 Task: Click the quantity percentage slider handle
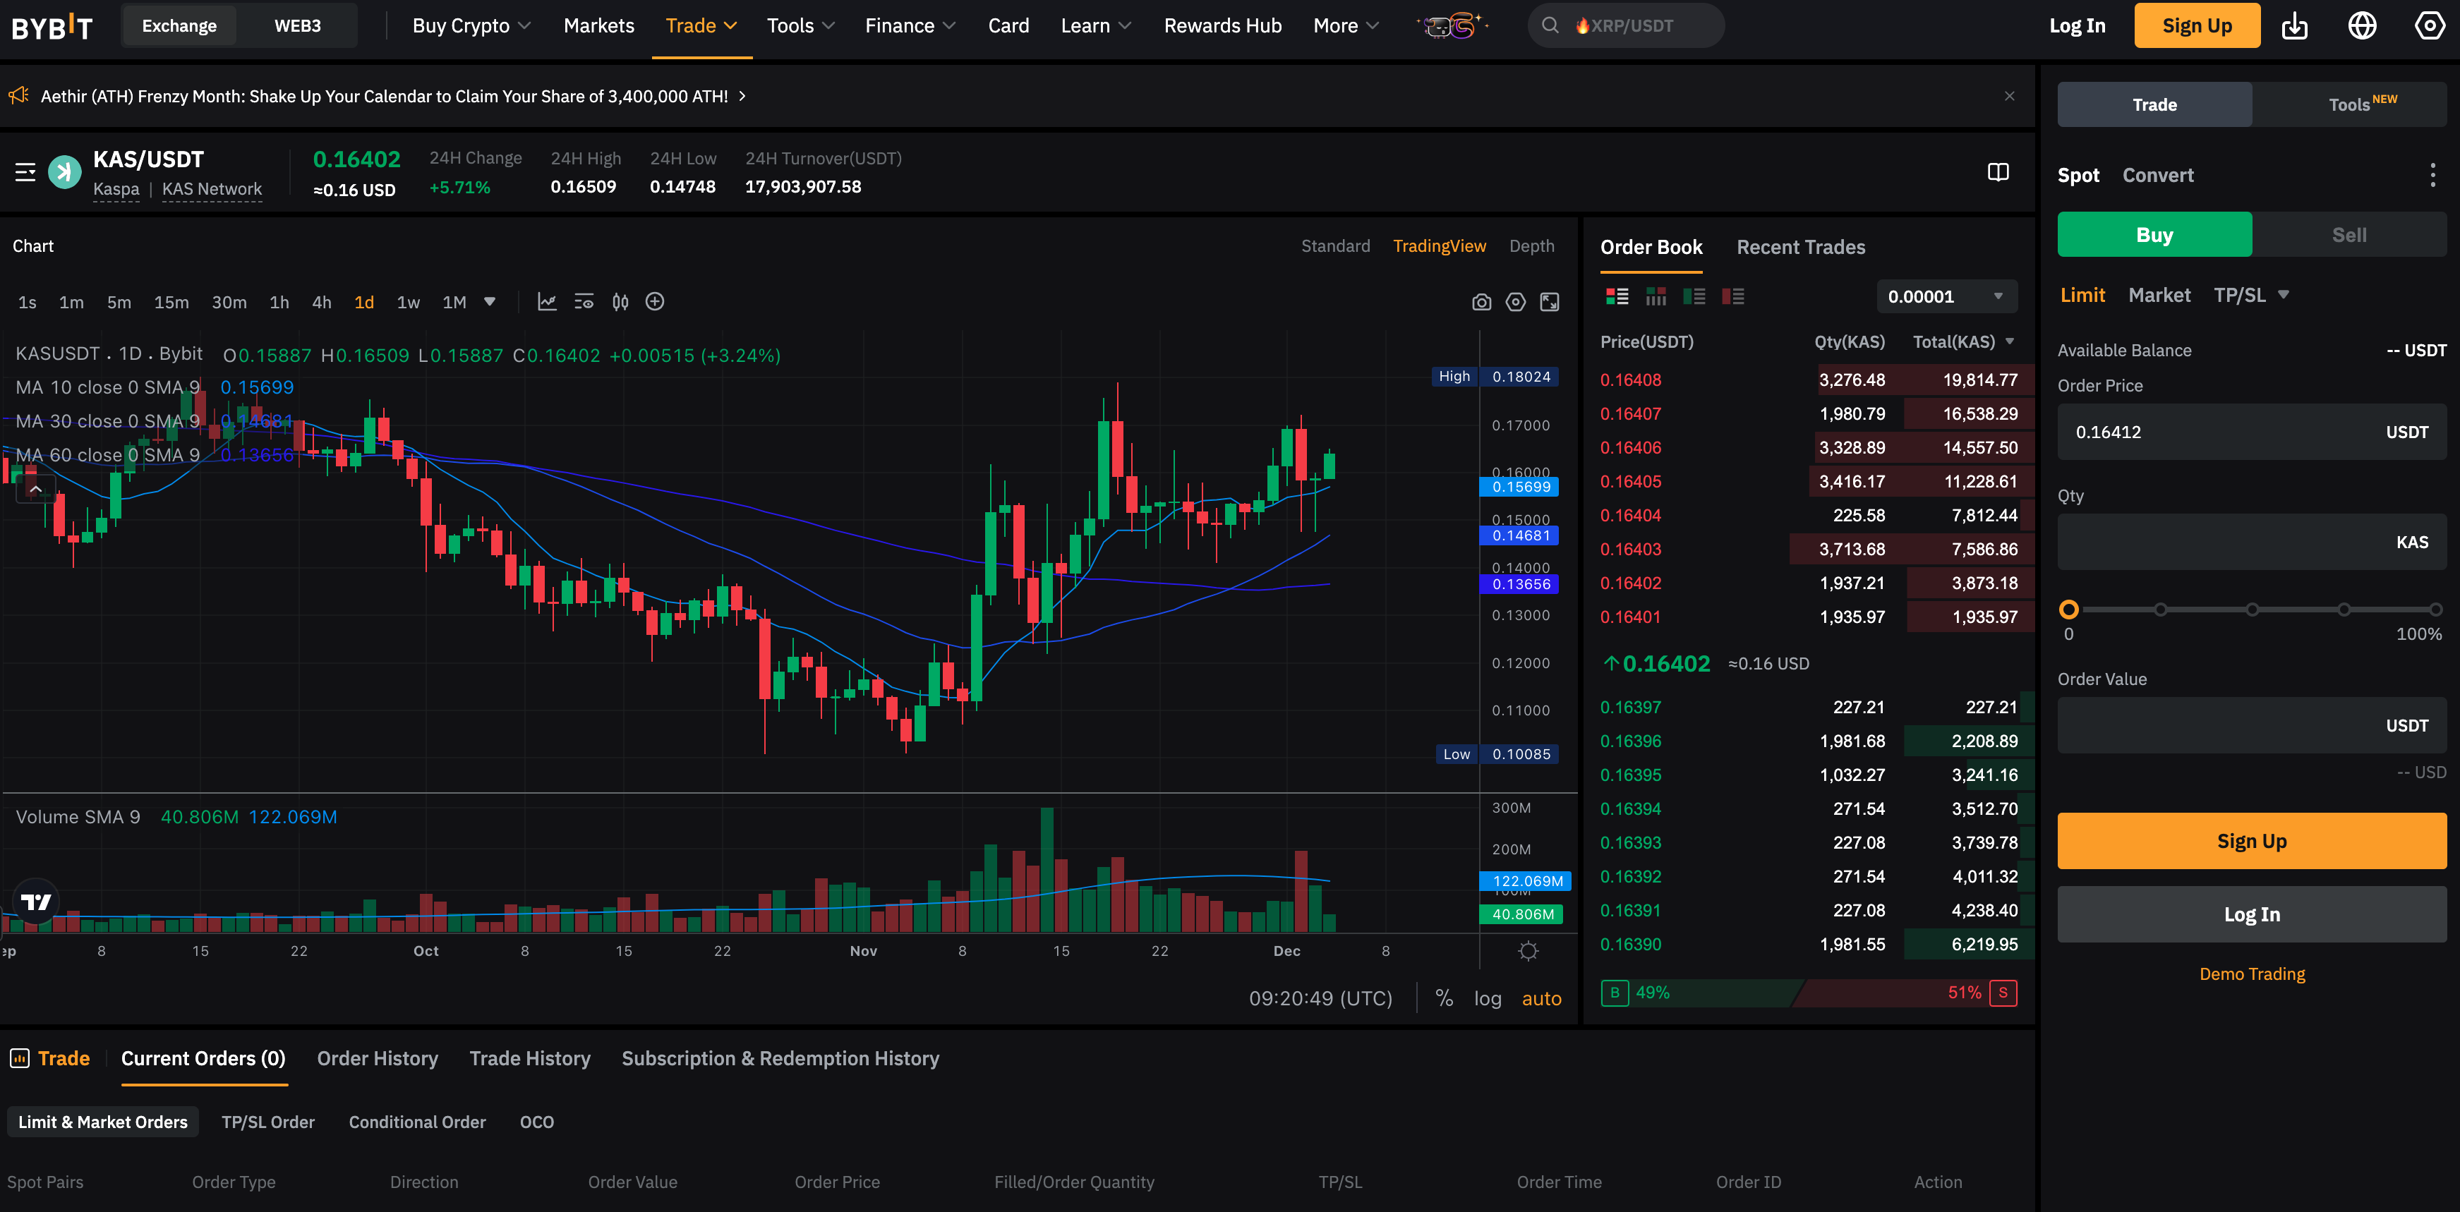[x=2068, y=609]
